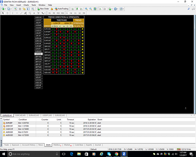
Task: Open Google Chrome from the taskbar
Action: [116, 154]
